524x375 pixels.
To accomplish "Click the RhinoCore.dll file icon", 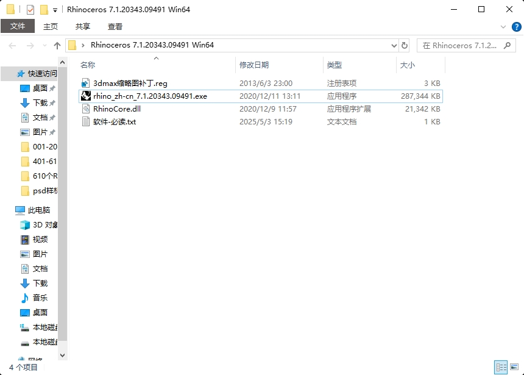I will [x=86, y=109].
